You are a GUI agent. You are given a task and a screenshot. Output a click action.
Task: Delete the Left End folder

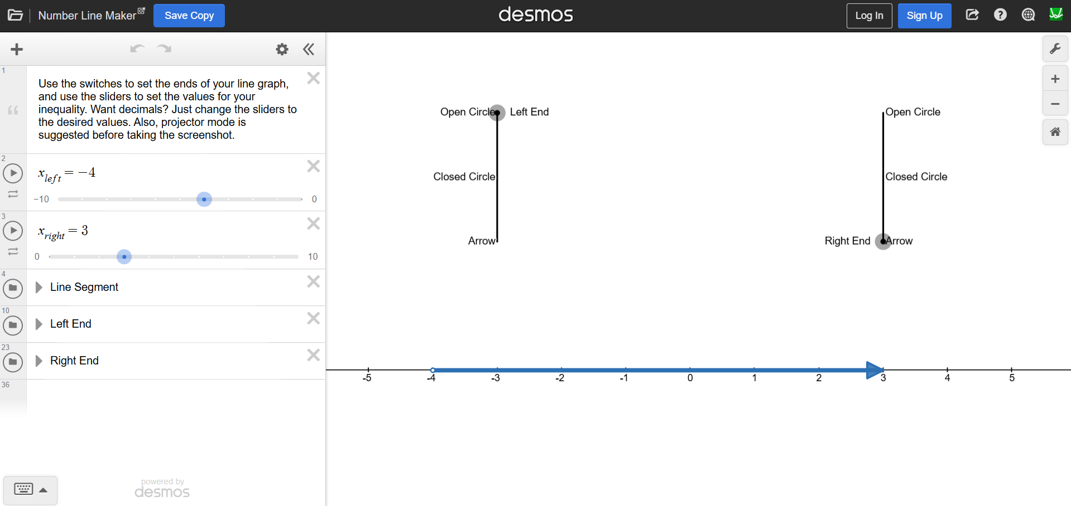[314, 318]
